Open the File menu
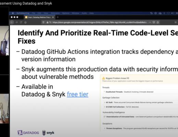The width and height of the screenshot is (178, 137). tap(34, 13)
